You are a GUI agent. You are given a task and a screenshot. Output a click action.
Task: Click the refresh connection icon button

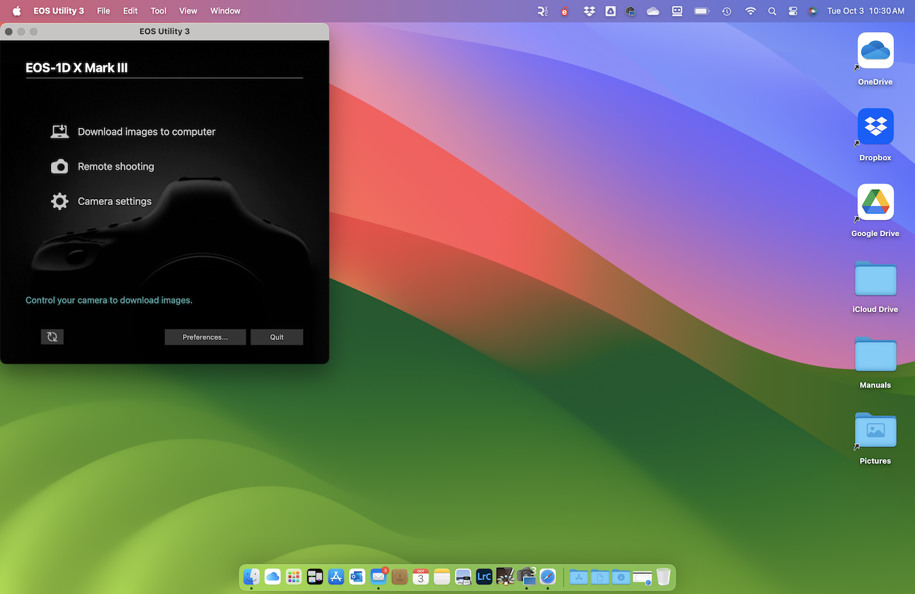(52, 337)
